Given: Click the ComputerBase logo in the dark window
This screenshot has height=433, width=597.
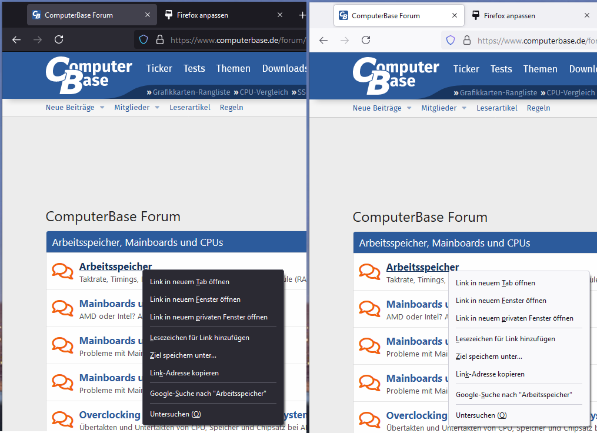Looking at the screenshot, I should [89, 75].
